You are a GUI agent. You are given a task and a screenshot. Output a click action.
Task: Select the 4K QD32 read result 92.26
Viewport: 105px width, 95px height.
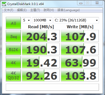pyautogui.click(x=41, y=75)
